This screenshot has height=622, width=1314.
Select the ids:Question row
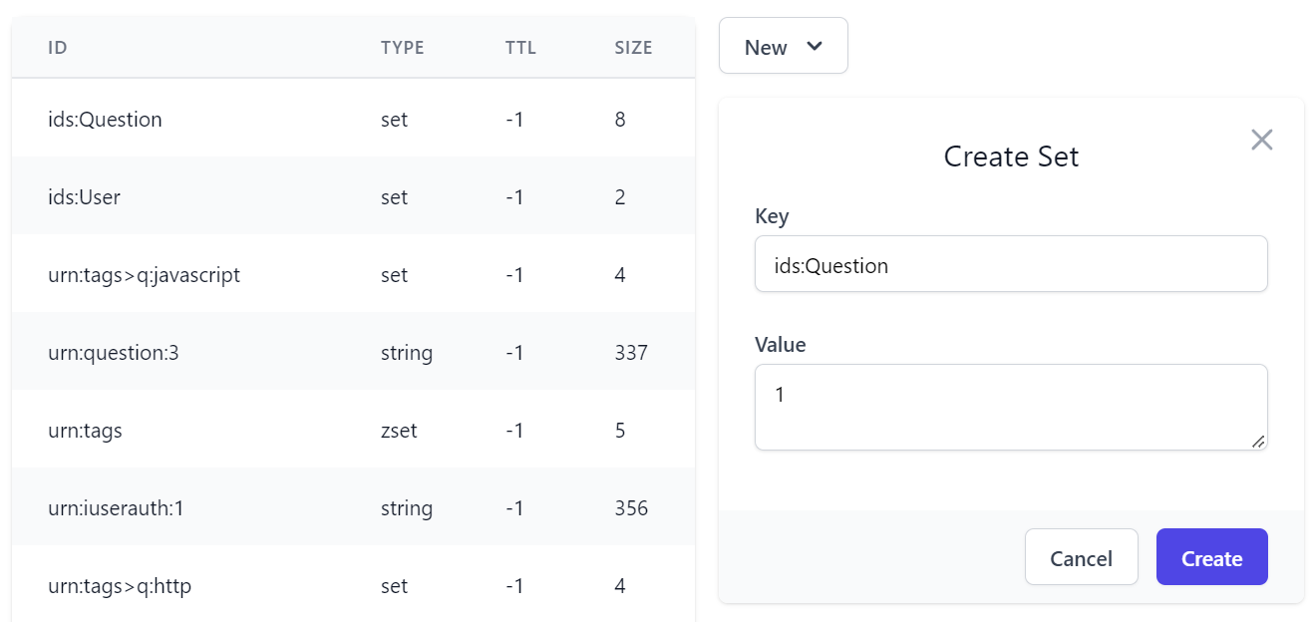coord(353,118)
